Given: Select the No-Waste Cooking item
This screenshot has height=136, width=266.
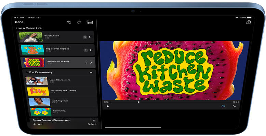Looking at the screenshot, I should point(58,63).
